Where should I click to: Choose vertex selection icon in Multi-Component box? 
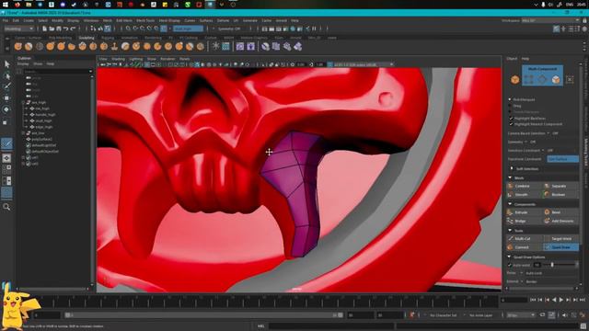[529, 79]
